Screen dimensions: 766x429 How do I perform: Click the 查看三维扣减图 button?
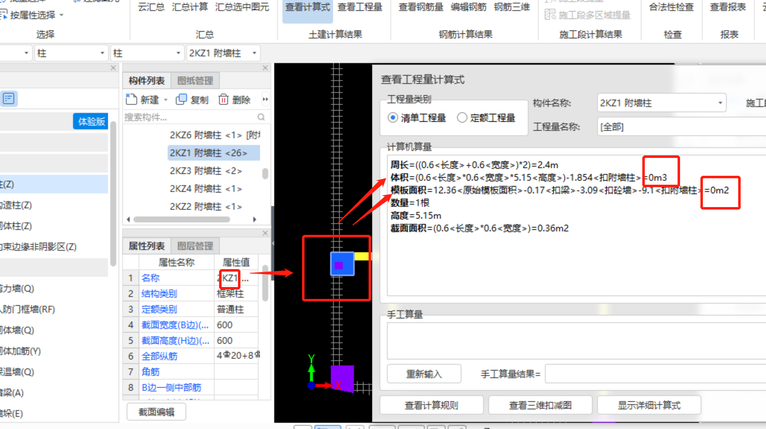540,405
